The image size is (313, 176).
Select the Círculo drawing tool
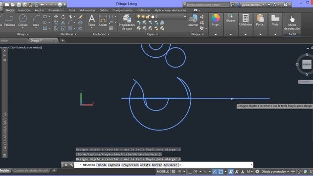click(x=23, y=21)
